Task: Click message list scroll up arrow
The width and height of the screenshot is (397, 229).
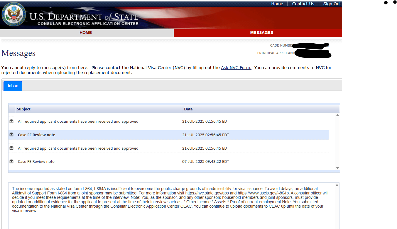Action: pos(337,115)
